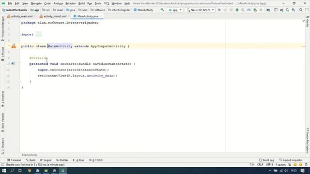Toggle the Logcat tool window
The height and width of the screenshot is (174, 310).
pyautogui.click(x=46, y=160)
